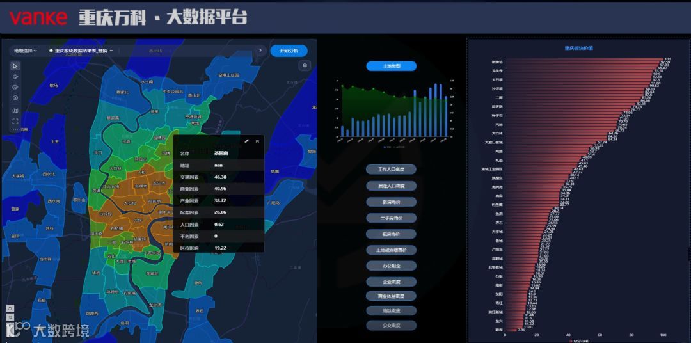
Task: Click the 重庆板块价值 chart title
Action: coord(578,48)
